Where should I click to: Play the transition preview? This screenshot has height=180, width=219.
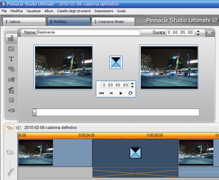coord(121,93)
